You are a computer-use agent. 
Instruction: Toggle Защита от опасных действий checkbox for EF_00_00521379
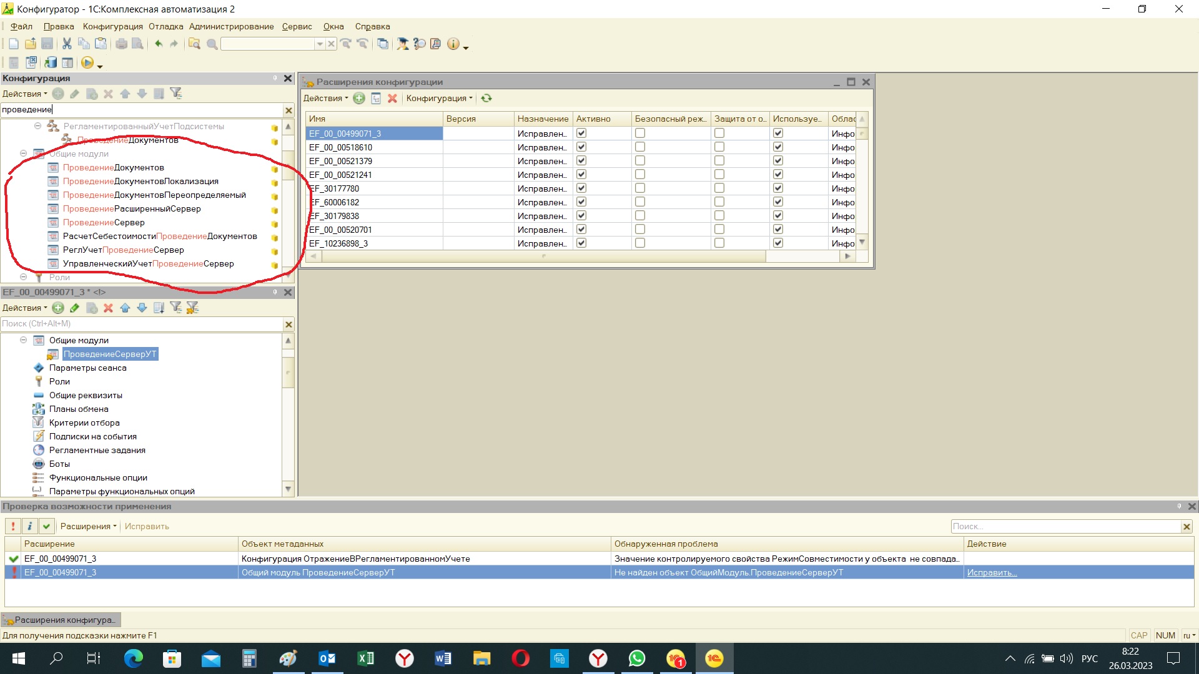tap(719, 160)
